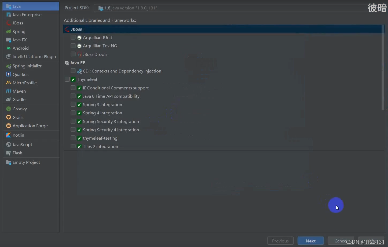Click the Java Enterprise icon in sidebar

pyautogui.click(x=9, y=14)
